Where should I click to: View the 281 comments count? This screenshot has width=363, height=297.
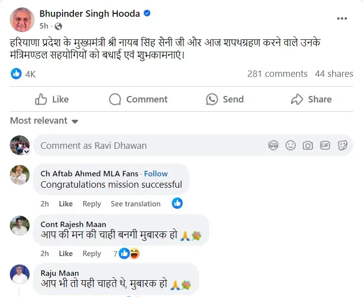click(277, 74)
